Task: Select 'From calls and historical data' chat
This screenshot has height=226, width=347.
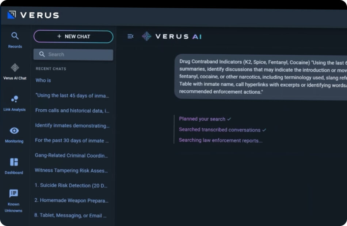Action: [72, 110]
